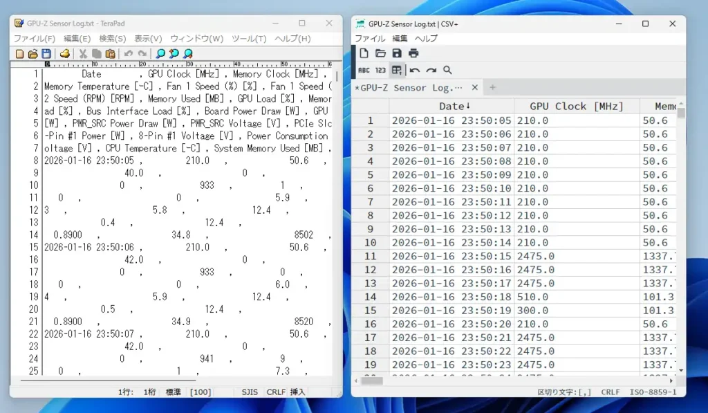Save the log with CSV+'s save icon
Image resolution: width=708 pixels, height=413 pixels.
pyautogui.click(x=397, y=53)
